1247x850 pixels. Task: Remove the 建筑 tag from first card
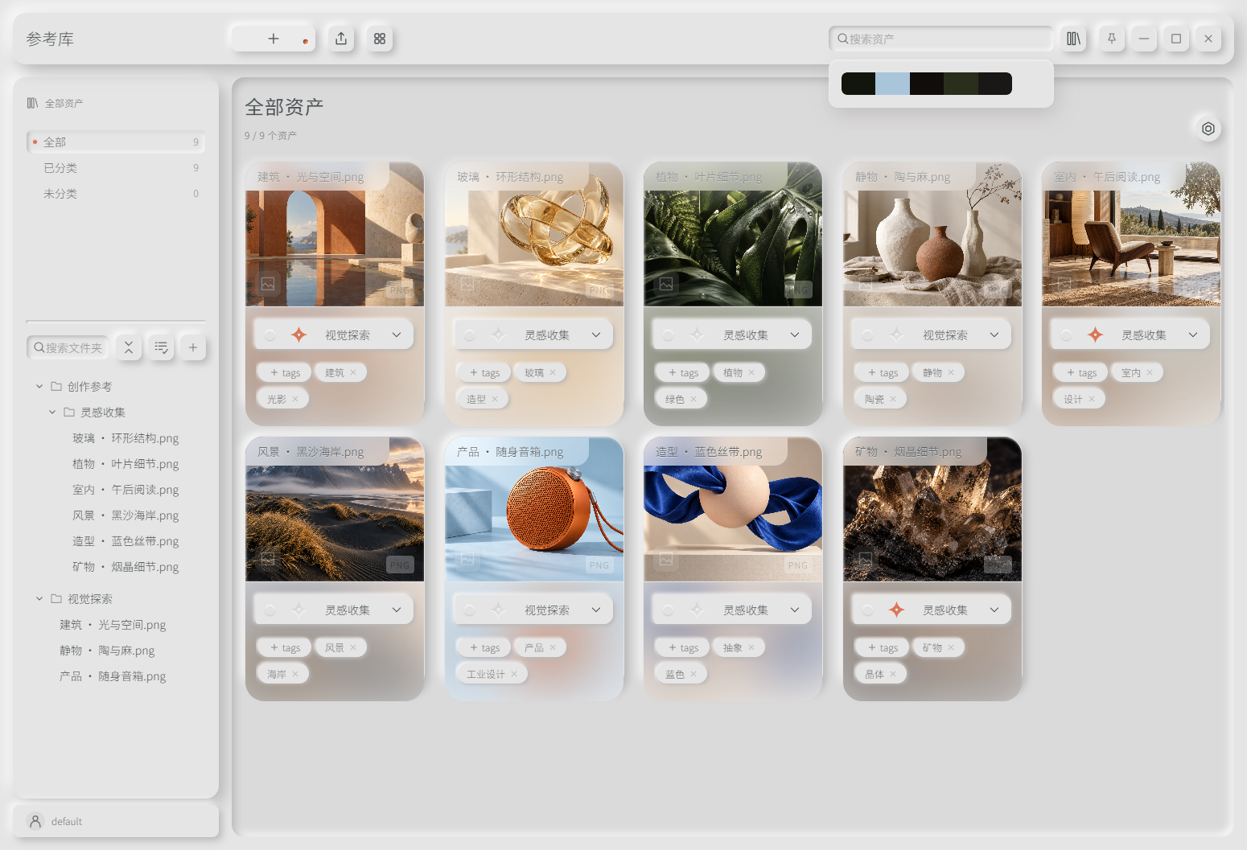pos(353,372)
